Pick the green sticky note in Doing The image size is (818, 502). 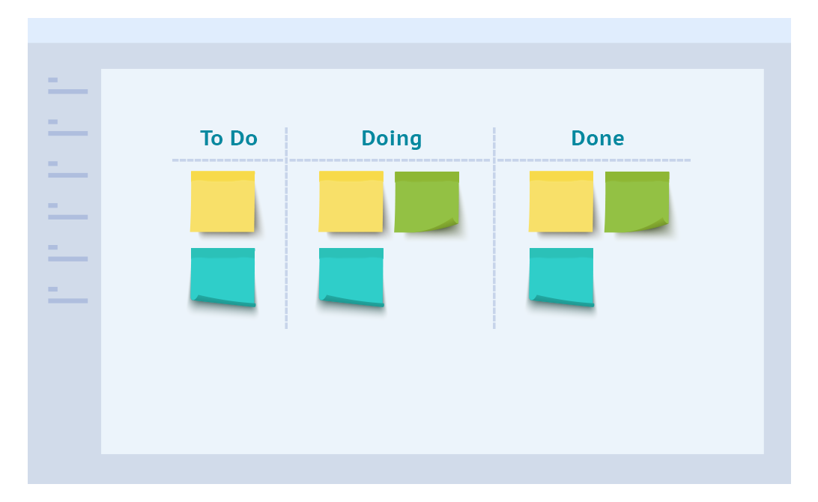coord(426,202)
